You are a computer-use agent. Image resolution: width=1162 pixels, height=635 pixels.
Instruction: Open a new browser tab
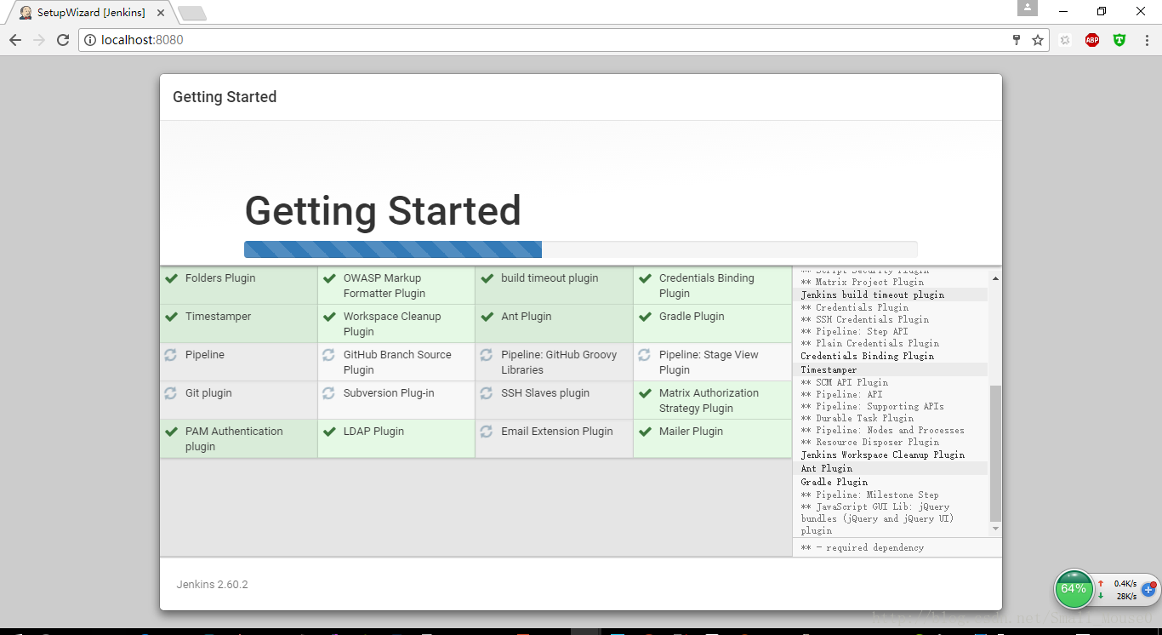click(192, 14)
